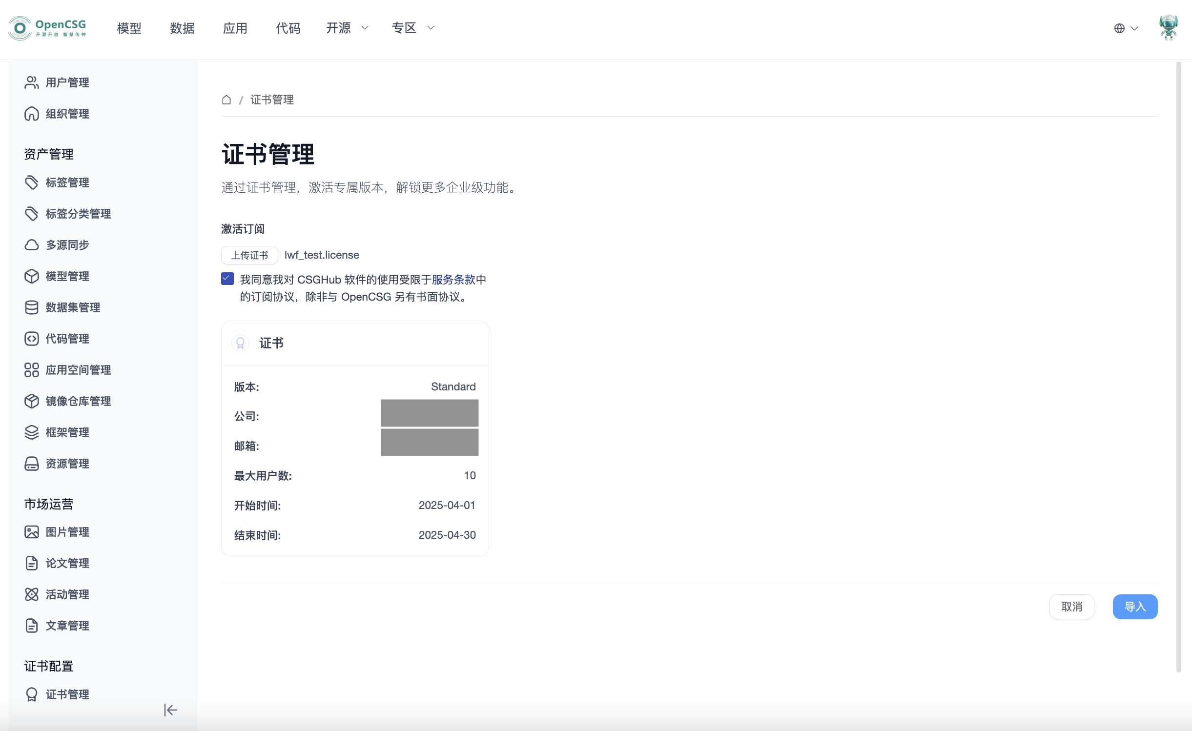Viewport: 1192px width, 731px height.
Task: Open the 数据 top navigation item
Action: point(182,28)
